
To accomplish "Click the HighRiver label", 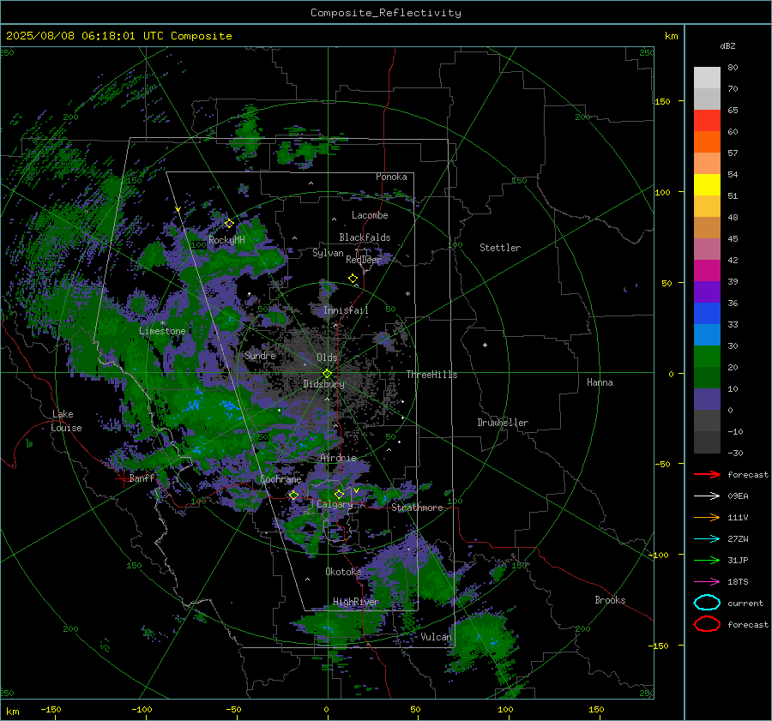I will (x=356, y=602).
